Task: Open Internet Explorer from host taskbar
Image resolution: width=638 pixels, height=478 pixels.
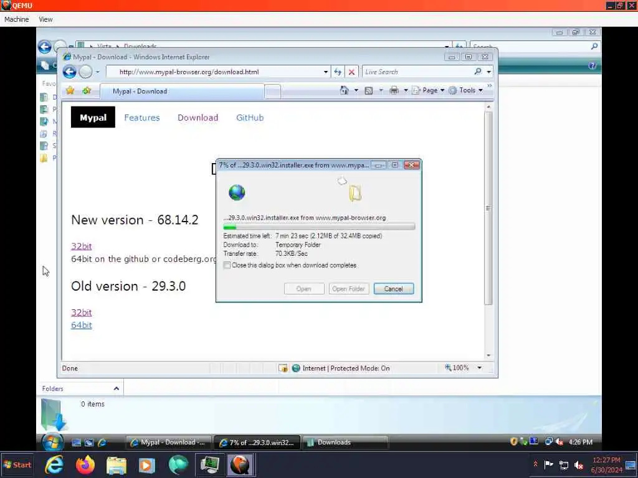Action: click(x=54, y=465)
